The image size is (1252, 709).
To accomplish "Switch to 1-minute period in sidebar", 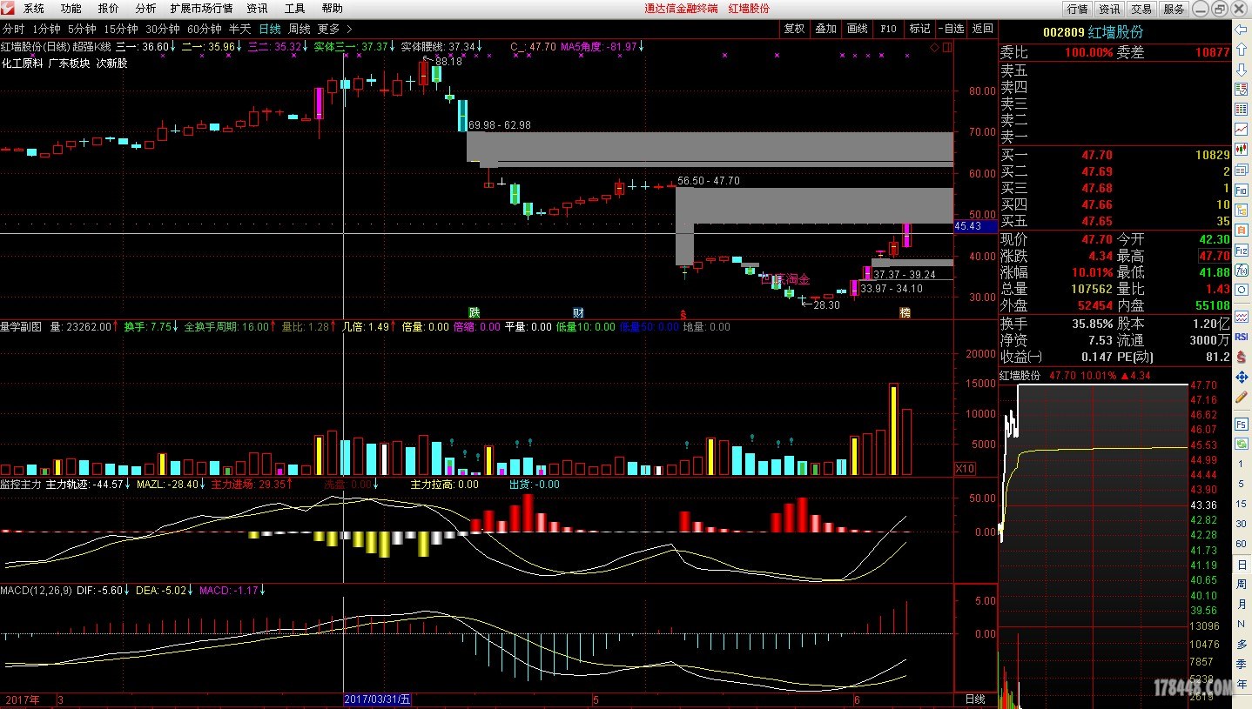I will (1241, 464).
